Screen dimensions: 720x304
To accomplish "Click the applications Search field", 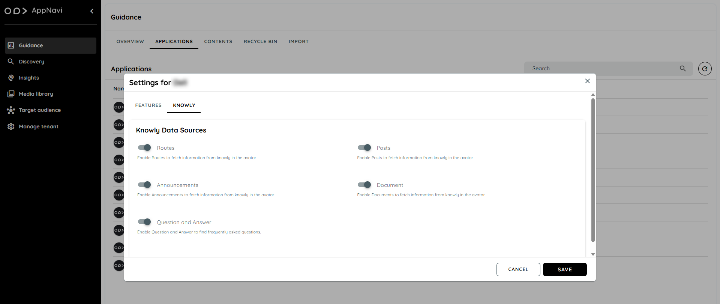I will (x=608, y=69).
